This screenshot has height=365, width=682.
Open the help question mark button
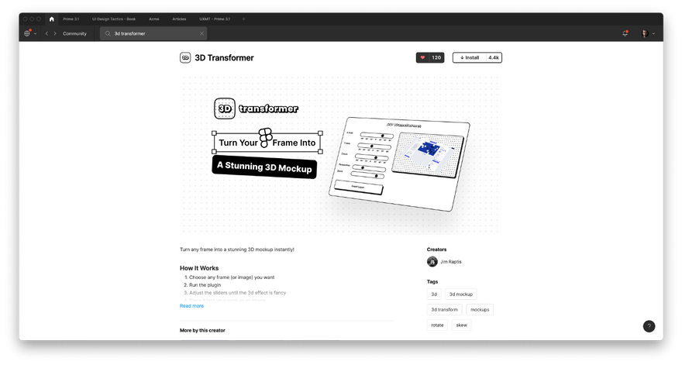click(649, 326)
